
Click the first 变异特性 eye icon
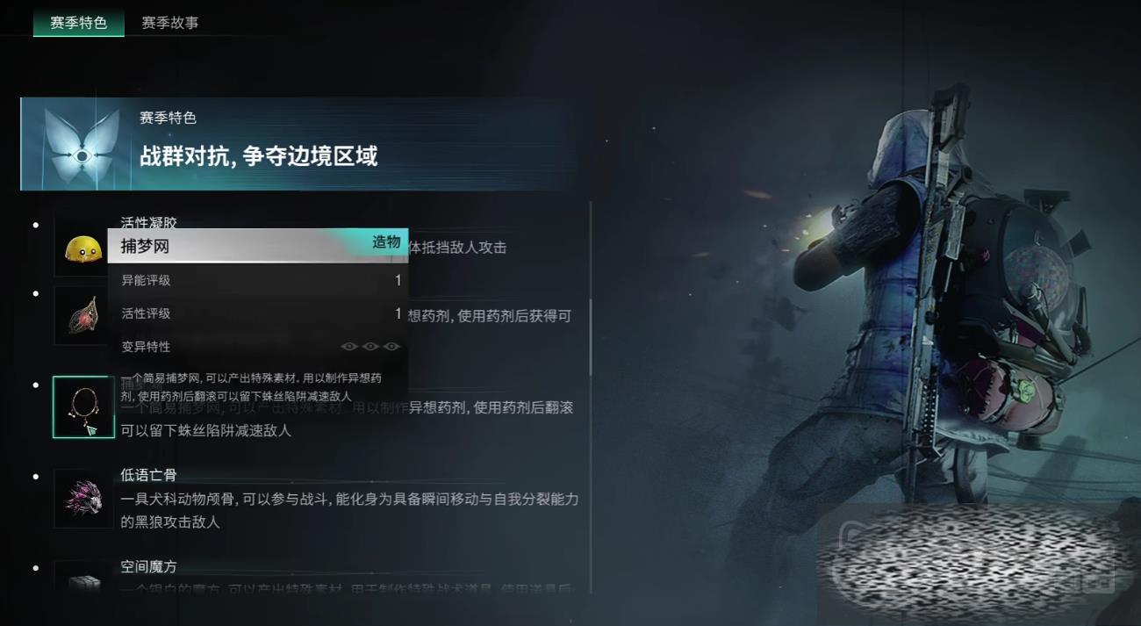[x=349, y=347]
